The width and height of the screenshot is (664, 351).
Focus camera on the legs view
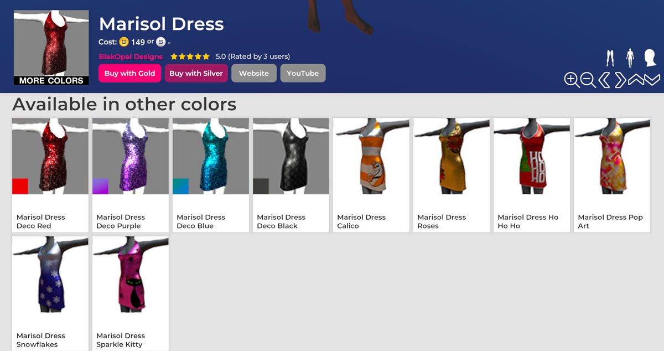[x=610, y=58]
